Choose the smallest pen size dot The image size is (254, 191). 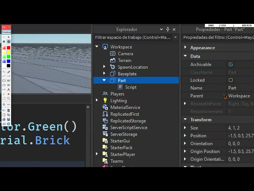(4, 37)
